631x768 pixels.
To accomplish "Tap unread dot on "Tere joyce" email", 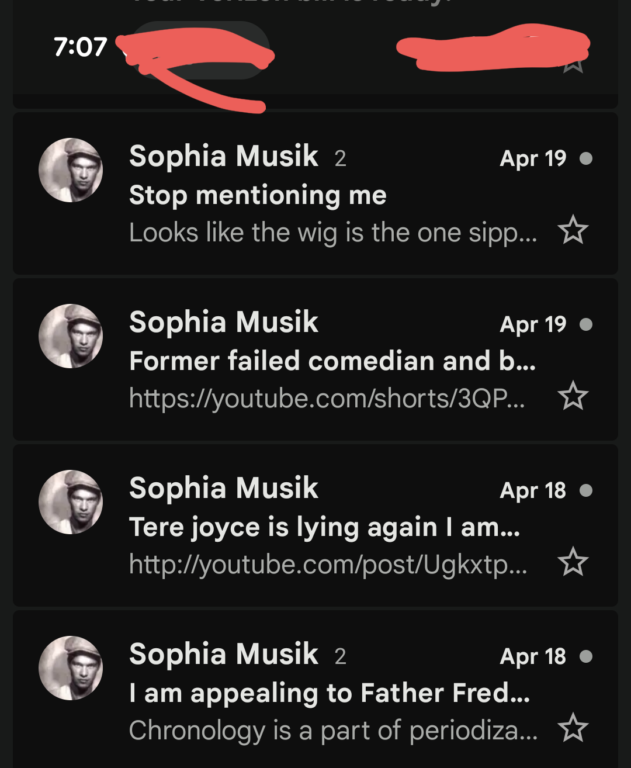I will (x=586, y=490).
